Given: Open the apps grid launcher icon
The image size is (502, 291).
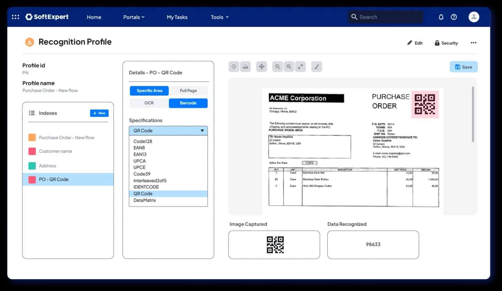Looking at the screenshot, I should point(15,17).
